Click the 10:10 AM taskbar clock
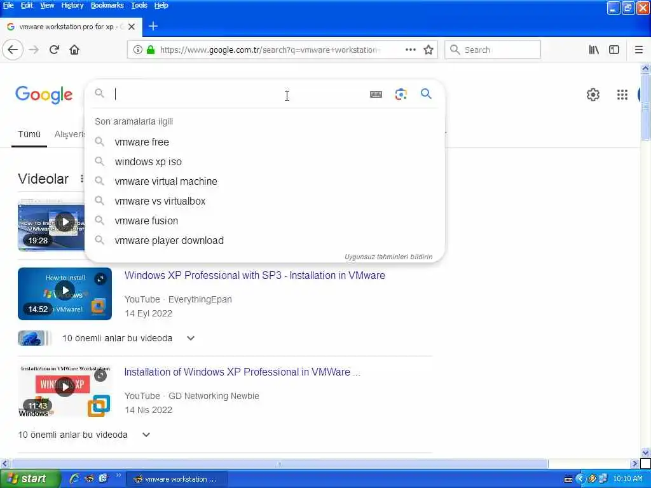 627,479
